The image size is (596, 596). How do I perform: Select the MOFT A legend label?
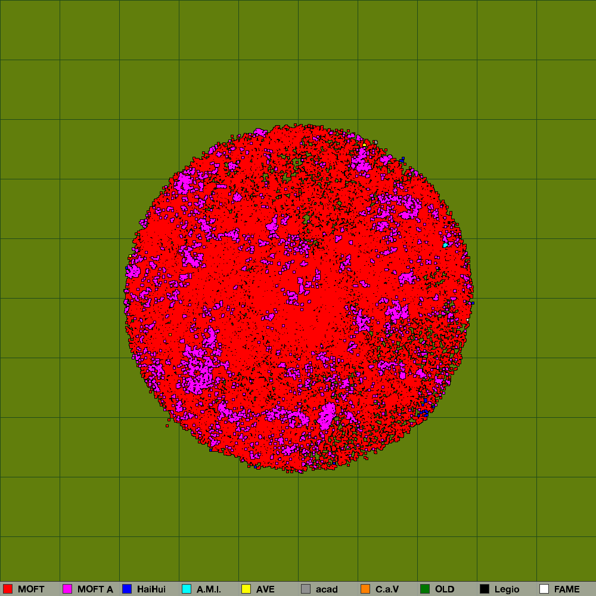(95, 589)
